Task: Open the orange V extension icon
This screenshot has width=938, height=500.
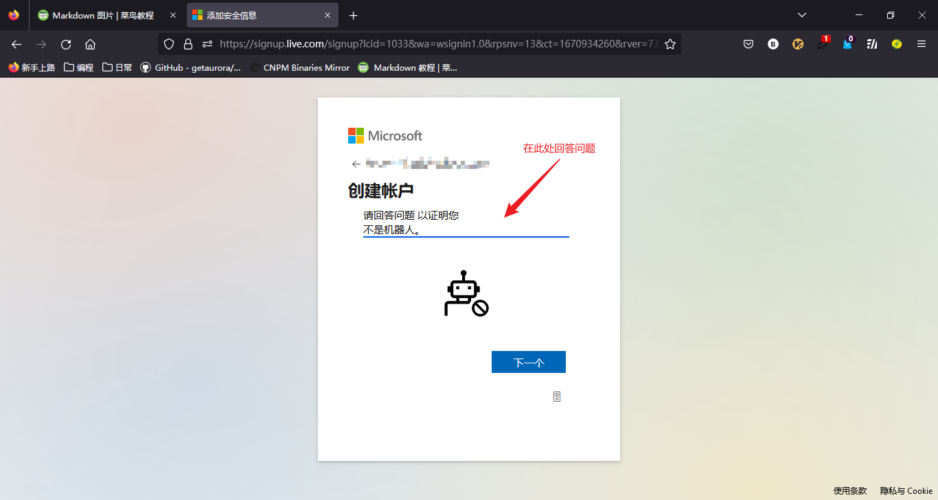Action: [x=798, y=44]
